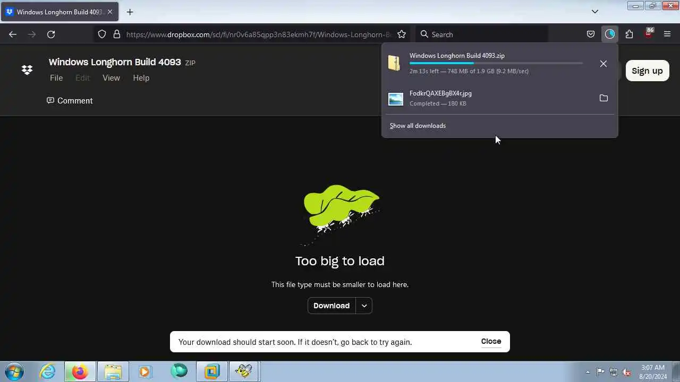680x382 pixels.
Task: Click the dropbox.com URL address field
Action: (x=258, y=34)
